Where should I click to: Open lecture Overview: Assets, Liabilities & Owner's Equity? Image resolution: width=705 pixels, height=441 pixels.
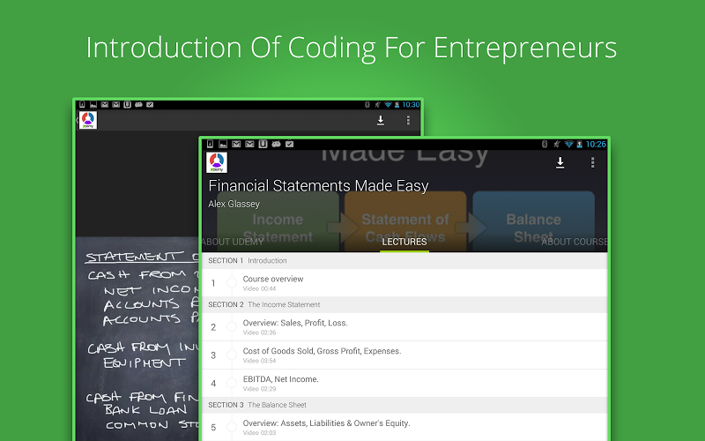tap(404, 427)
